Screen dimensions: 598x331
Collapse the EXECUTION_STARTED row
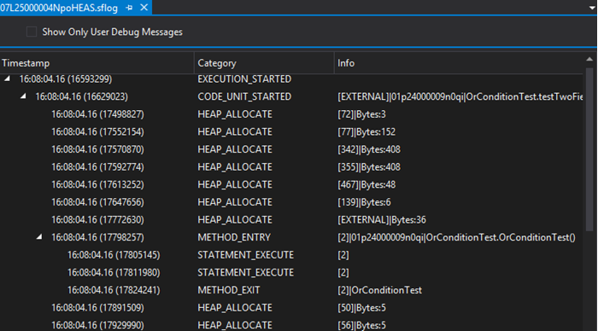[7, 78]
